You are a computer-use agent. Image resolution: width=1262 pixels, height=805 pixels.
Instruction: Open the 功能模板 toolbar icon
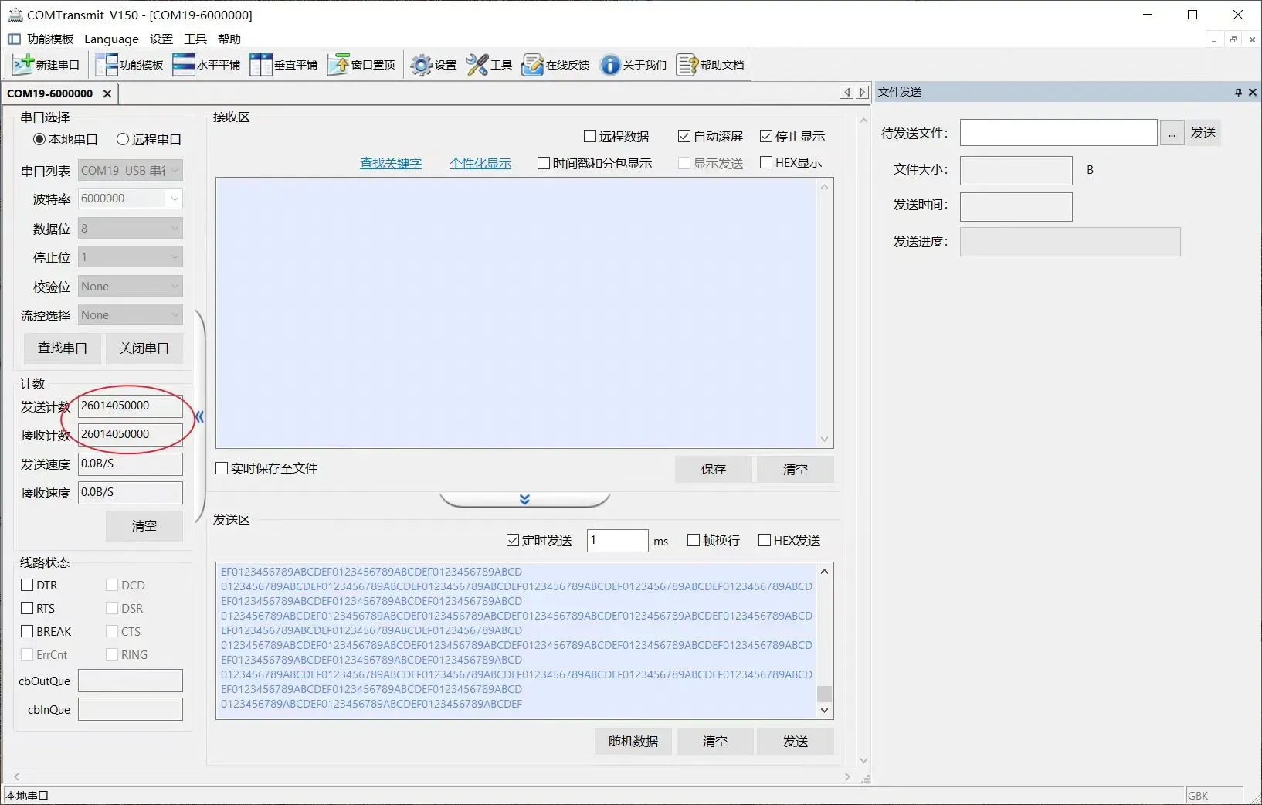click(x=107, y=65)
